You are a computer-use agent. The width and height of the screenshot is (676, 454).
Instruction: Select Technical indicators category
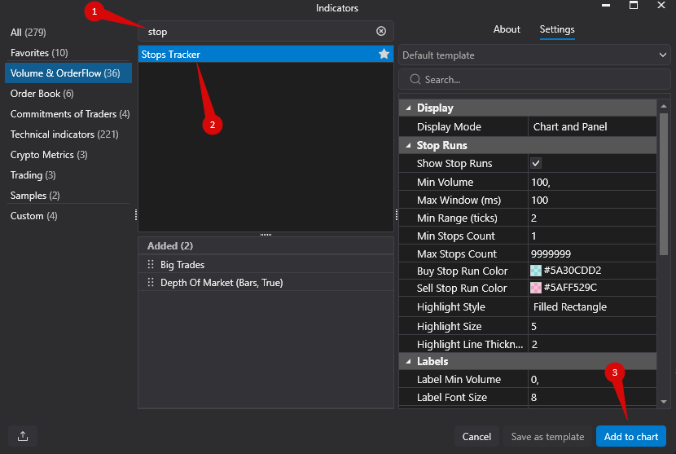click(x=64, y=134)
